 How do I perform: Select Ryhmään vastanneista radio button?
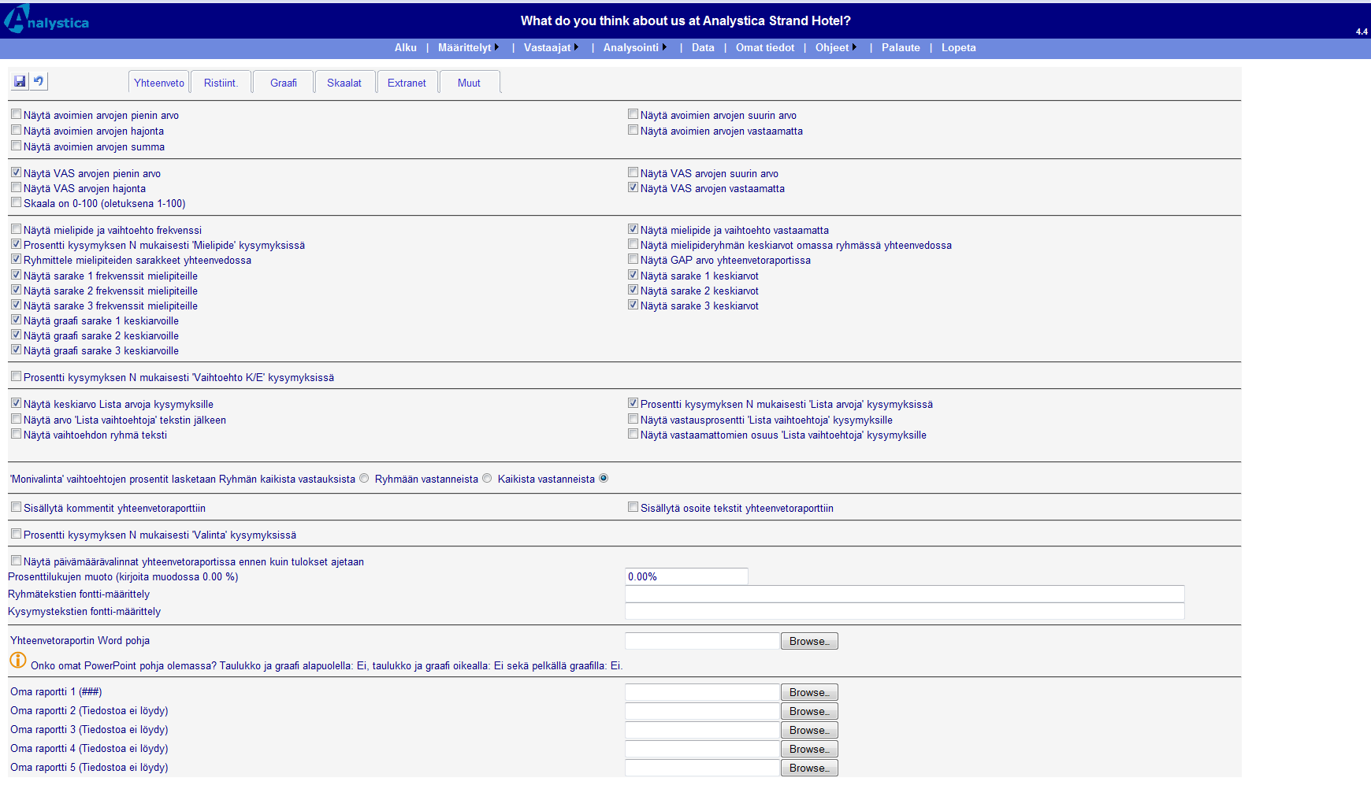pos(487,478)
